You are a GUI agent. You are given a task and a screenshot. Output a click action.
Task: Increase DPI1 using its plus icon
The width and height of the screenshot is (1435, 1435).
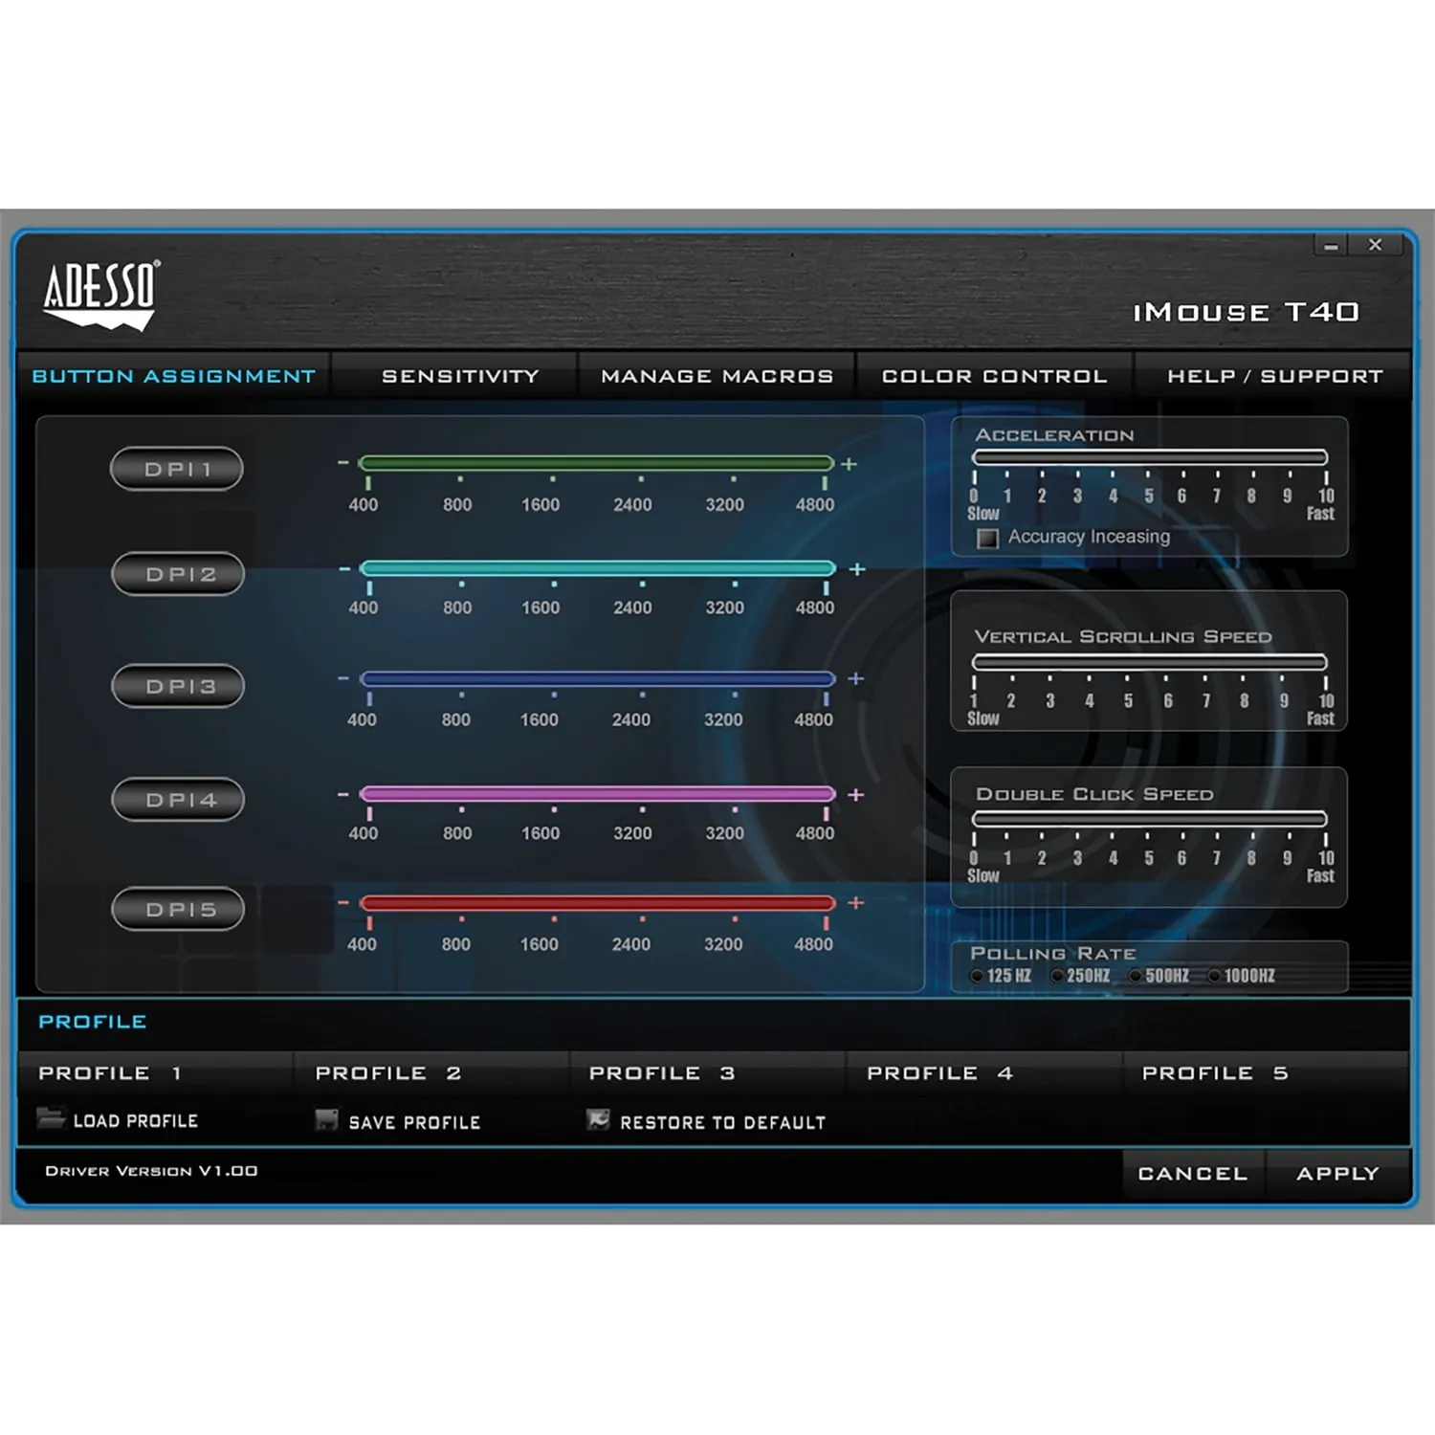coord(850,465)
